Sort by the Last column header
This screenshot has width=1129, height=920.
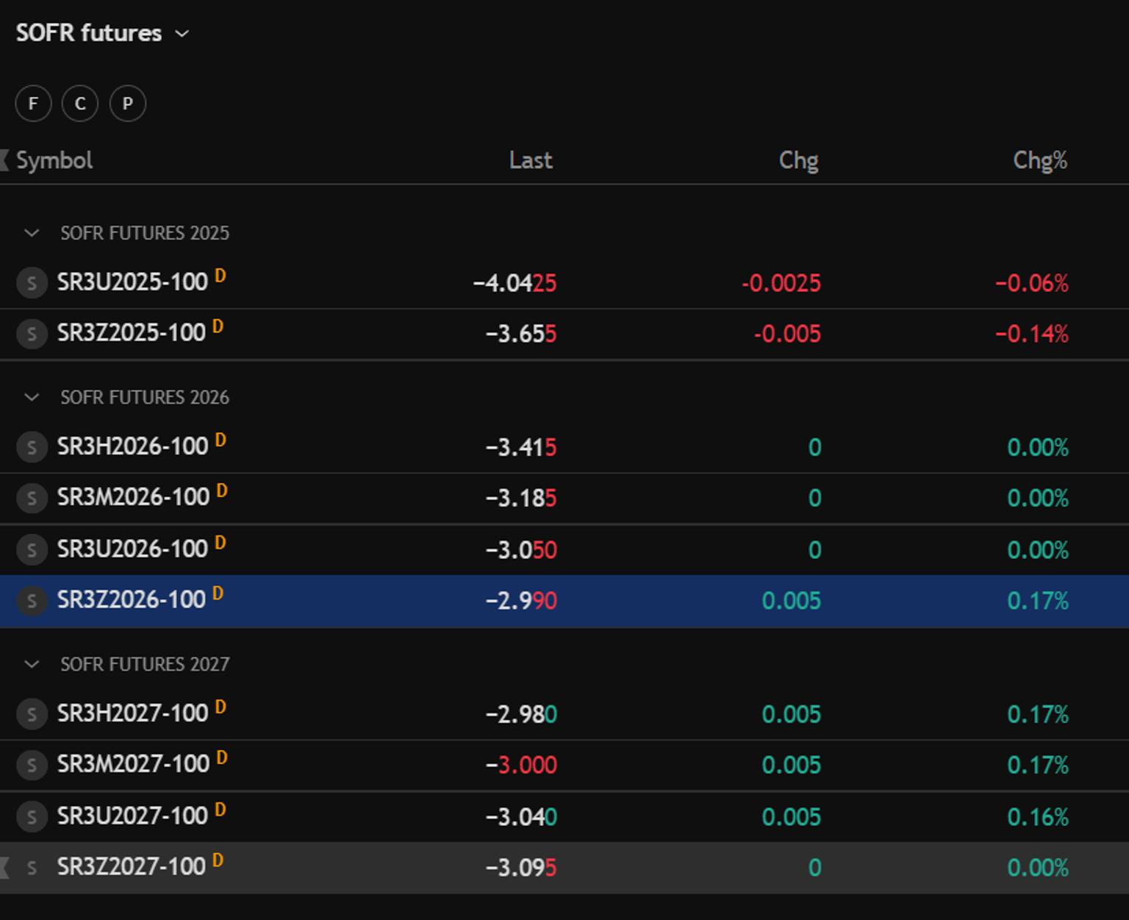pyautogui.click(x=531, y=160)
